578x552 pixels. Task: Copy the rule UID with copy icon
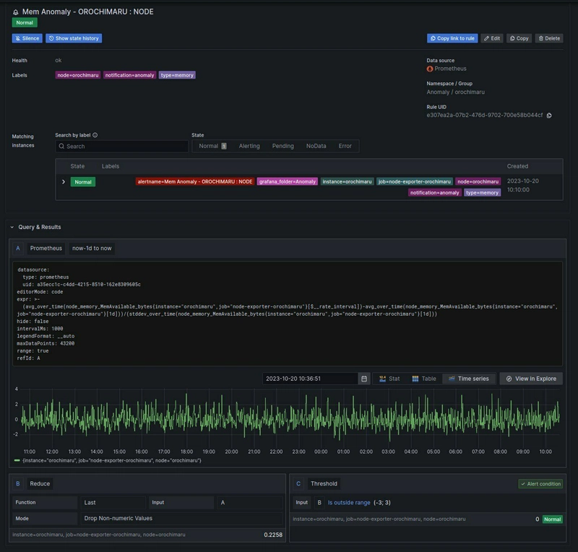[549, 116]
